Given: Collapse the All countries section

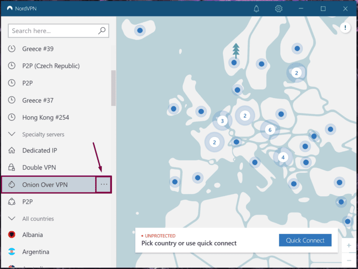Looking at the screenshot, I should tap(12, 219).
